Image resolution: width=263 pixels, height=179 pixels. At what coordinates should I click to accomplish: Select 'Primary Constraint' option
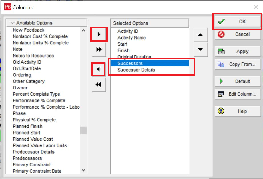click(x=32, y=165)
